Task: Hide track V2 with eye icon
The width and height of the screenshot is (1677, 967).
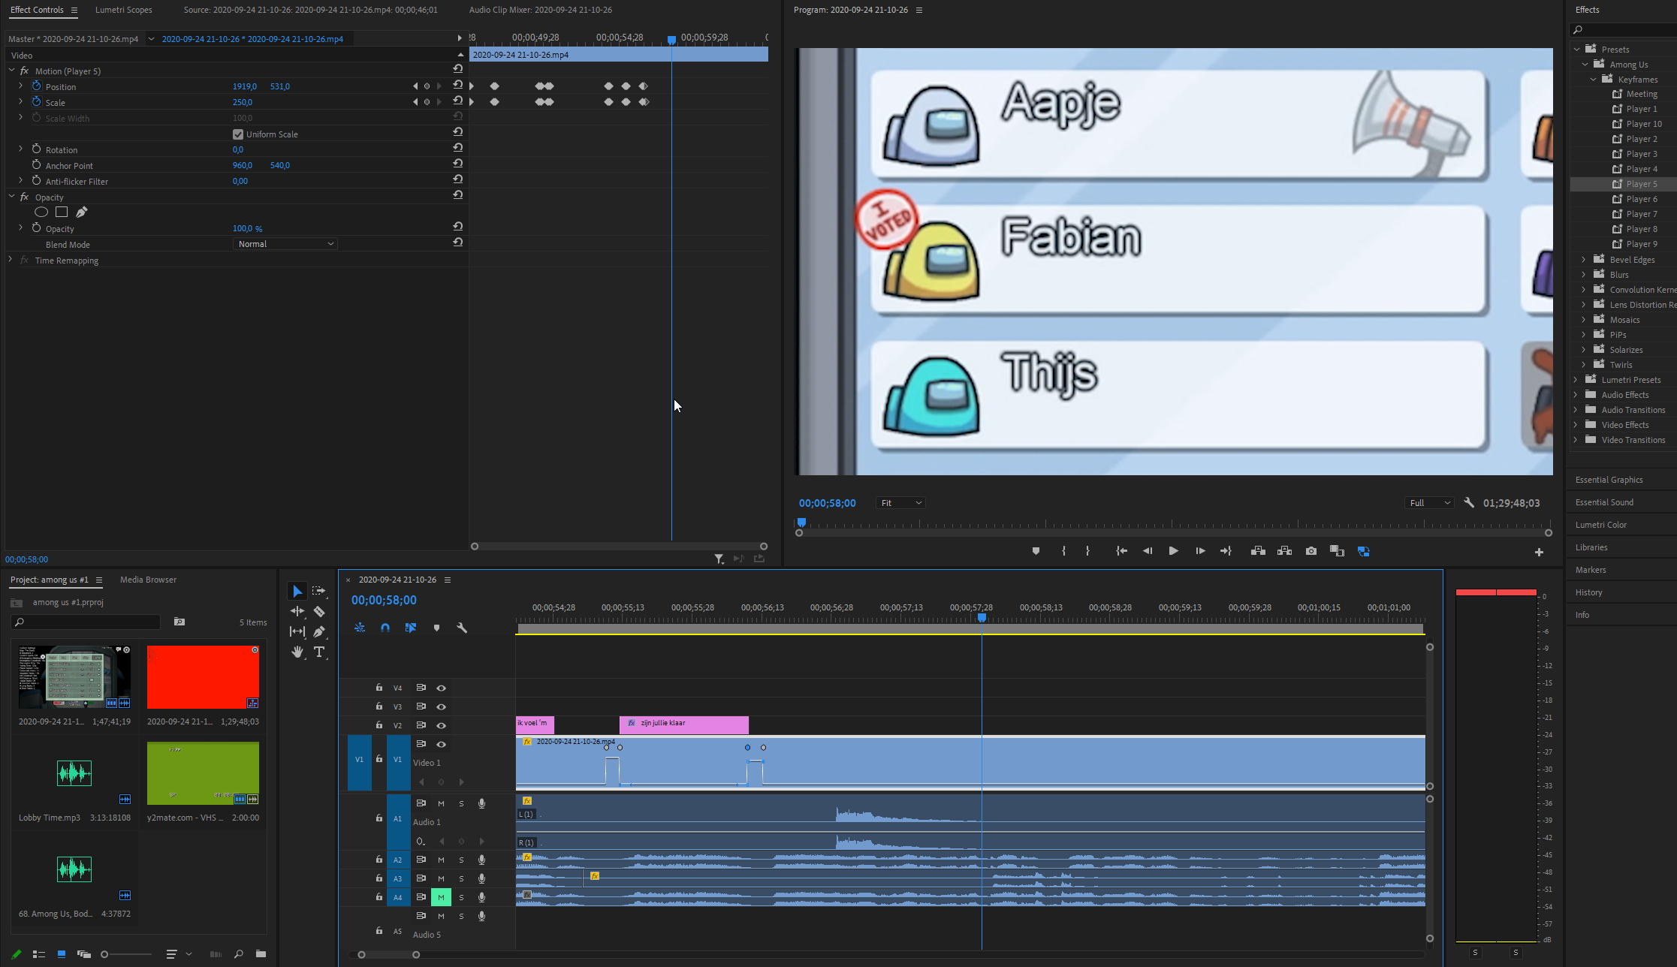Action: pyautogui.click(x=442, y=725)
